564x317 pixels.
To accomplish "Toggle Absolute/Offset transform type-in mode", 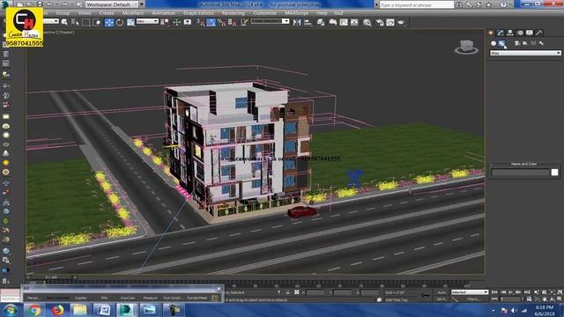I will pyautogui.click(x=297, y=292).
